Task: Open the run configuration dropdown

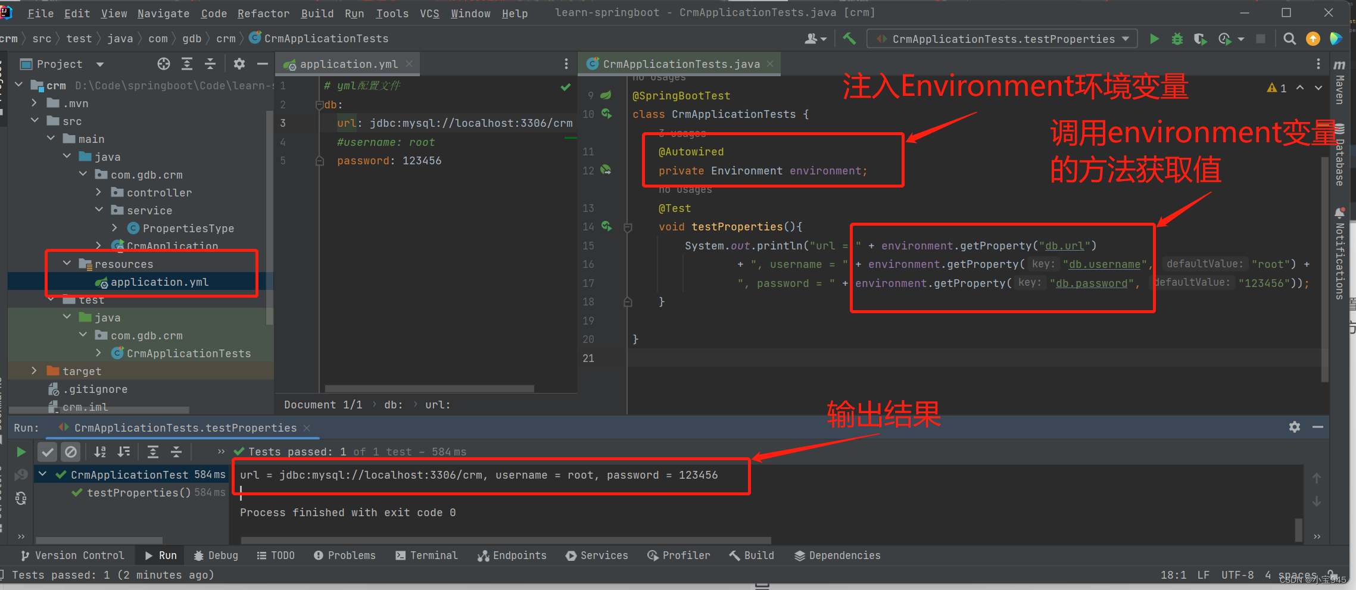Action: (x=1002, y=39)
